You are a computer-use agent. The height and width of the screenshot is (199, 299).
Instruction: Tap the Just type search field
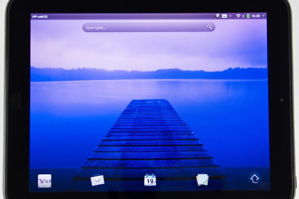pos(149,27)
